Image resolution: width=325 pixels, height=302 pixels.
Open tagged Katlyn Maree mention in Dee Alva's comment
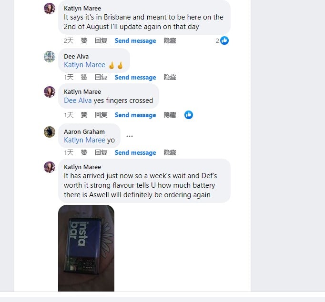[x=84, y=65]
